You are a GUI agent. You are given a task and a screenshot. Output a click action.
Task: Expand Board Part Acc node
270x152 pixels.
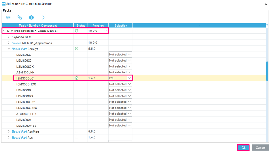[9, 137]
